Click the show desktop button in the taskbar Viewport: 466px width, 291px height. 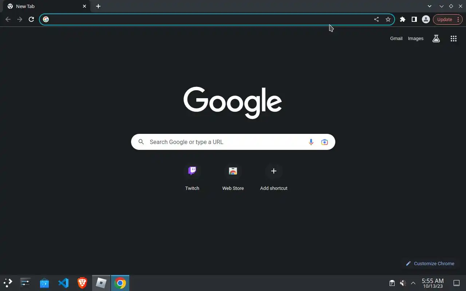coord(457,283)
